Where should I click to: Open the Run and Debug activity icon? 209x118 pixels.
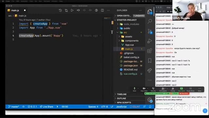click(150, 41)
